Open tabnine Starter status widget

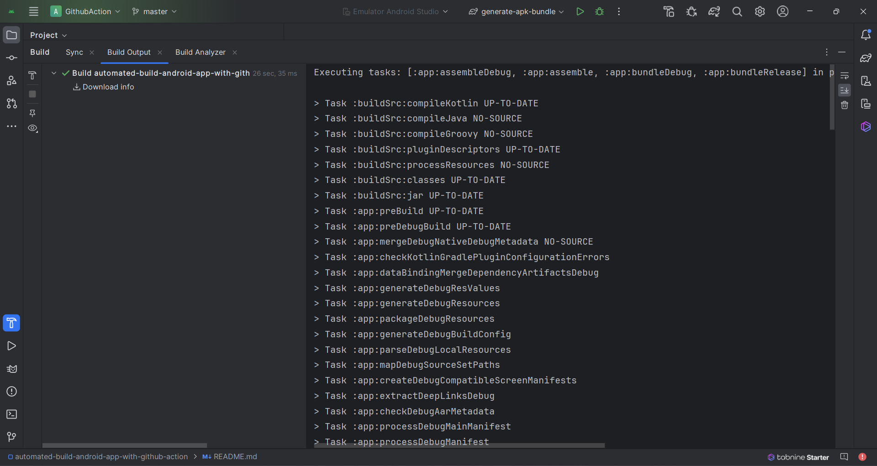pyautogui.click(x=798, y=457)
